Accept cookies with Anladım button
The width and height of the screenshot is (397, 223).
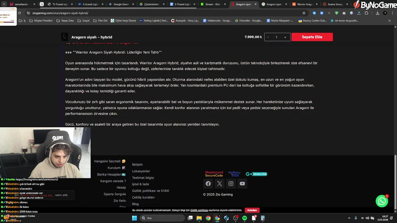pos(252,210)
